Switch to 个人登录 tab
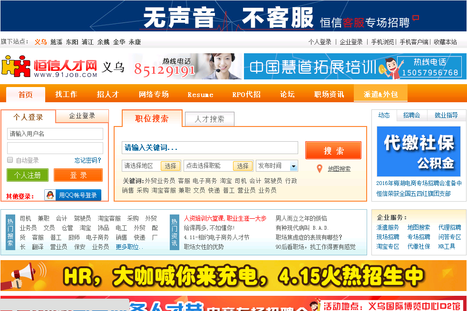This screenshot has height=311, width=467. 28,117
